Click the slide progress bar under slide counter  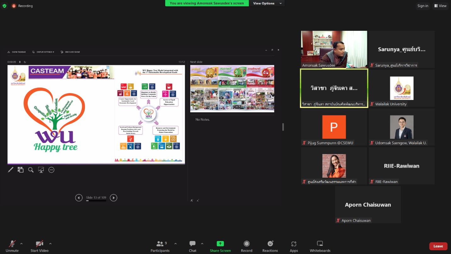(96, 201)
